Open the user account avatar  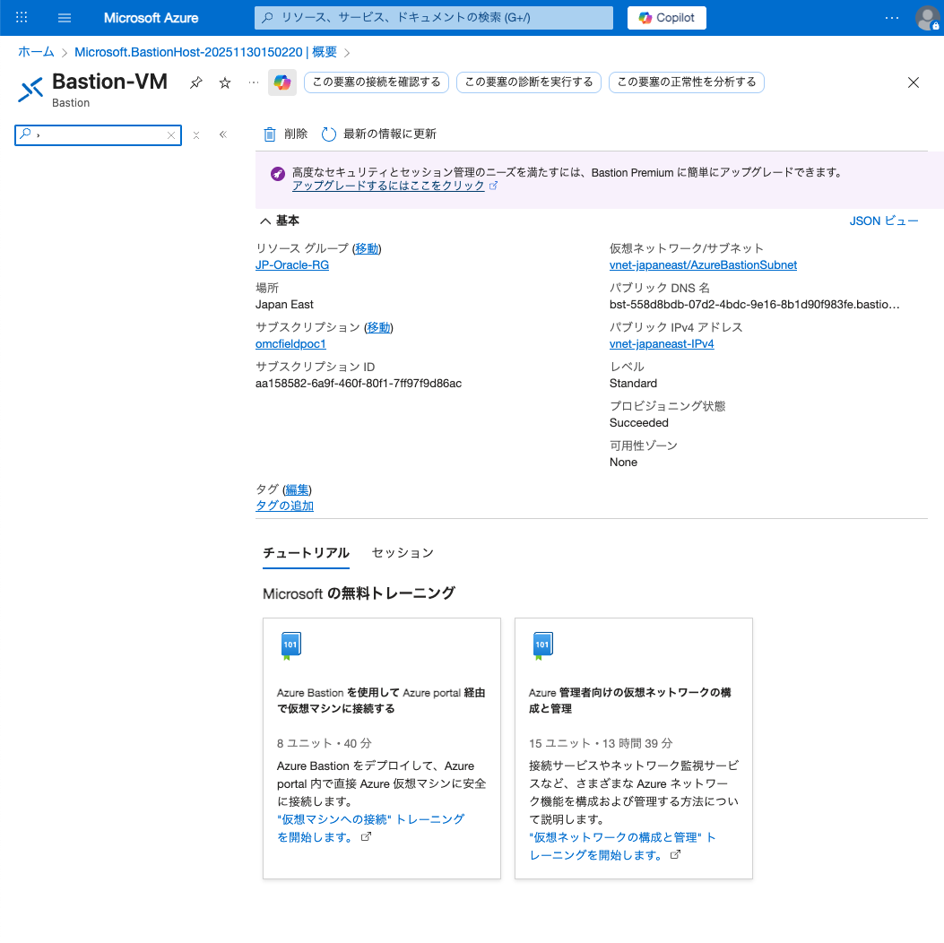pos(927,17)
